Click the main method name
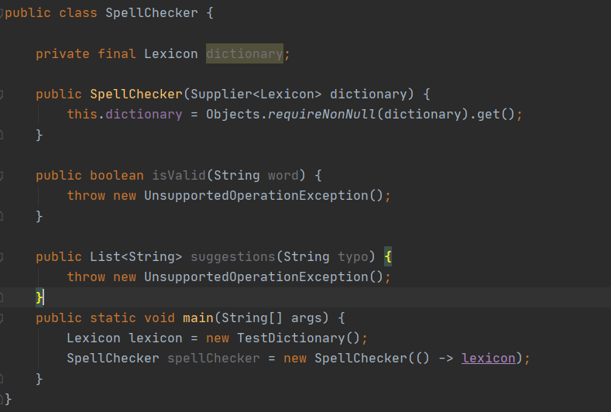 [x=198, y=318]
